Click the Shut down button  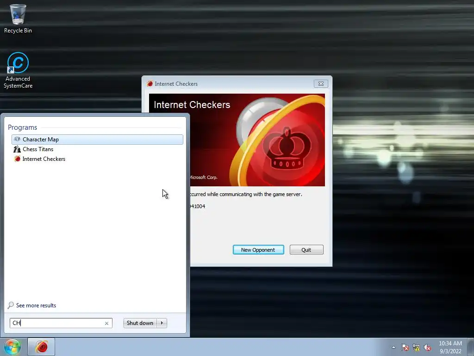(140, 323)
